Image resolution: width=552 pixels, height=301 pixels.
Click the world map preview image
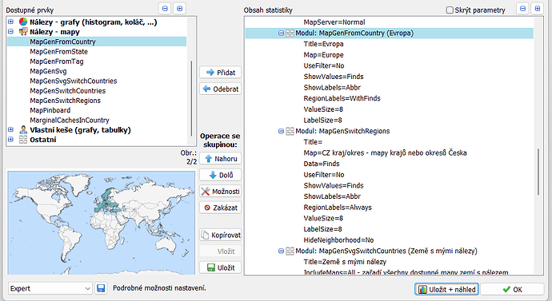102,223
